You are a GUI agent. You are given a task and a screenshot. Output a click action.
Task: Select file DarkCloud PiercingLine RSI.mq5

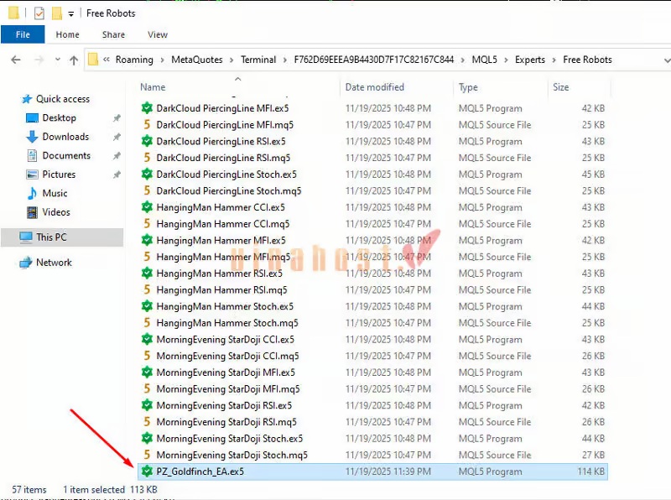click(223, 158)
